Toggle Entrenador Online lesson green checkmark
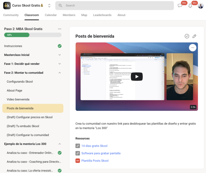206x173 pixels. tap(60, 153)
